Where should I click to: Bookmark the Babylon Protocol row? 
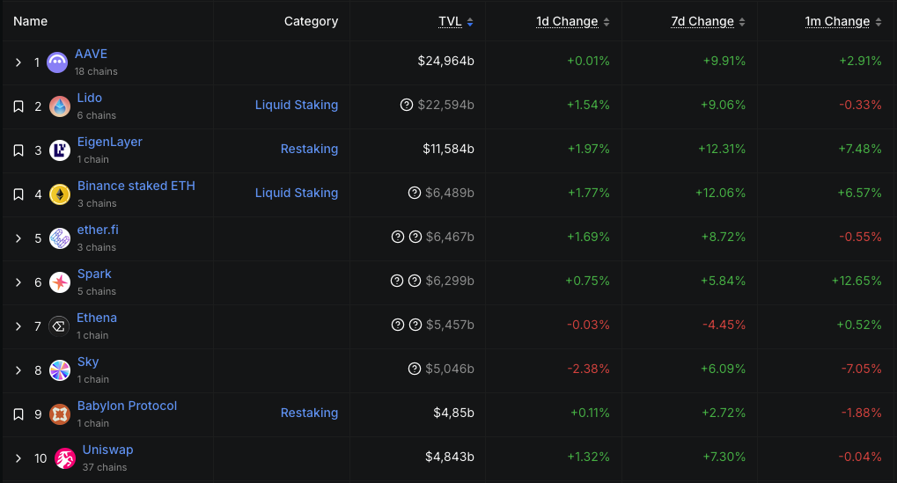tap(18, 414)
